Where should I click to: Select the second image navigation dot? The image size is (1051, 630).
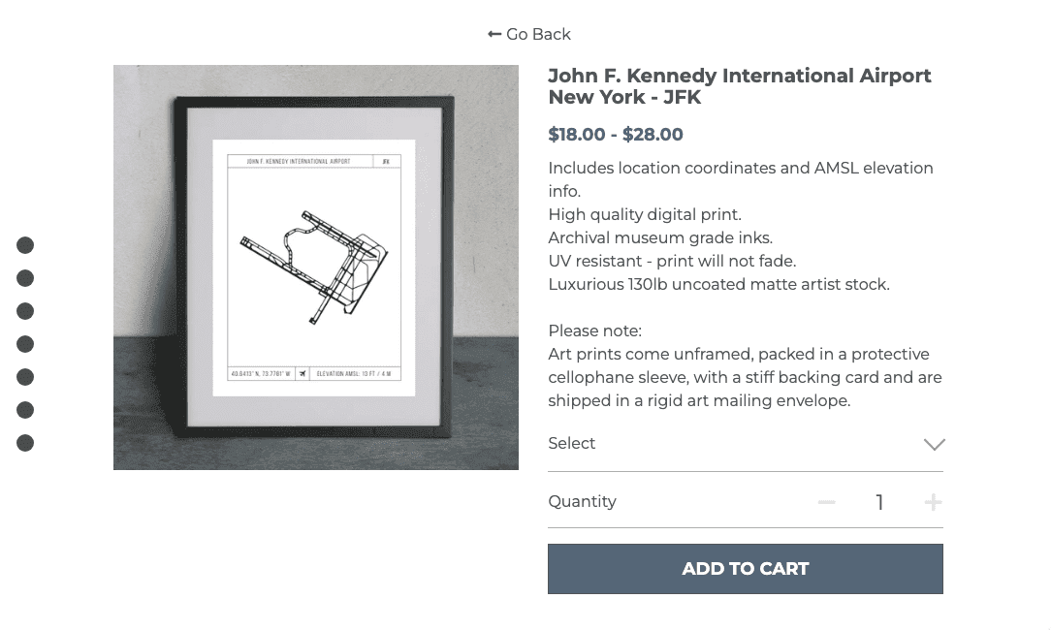click(x=25, y=278)
